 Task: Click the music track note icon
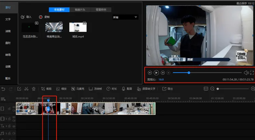pyautogui.click(x=2, y=133)
